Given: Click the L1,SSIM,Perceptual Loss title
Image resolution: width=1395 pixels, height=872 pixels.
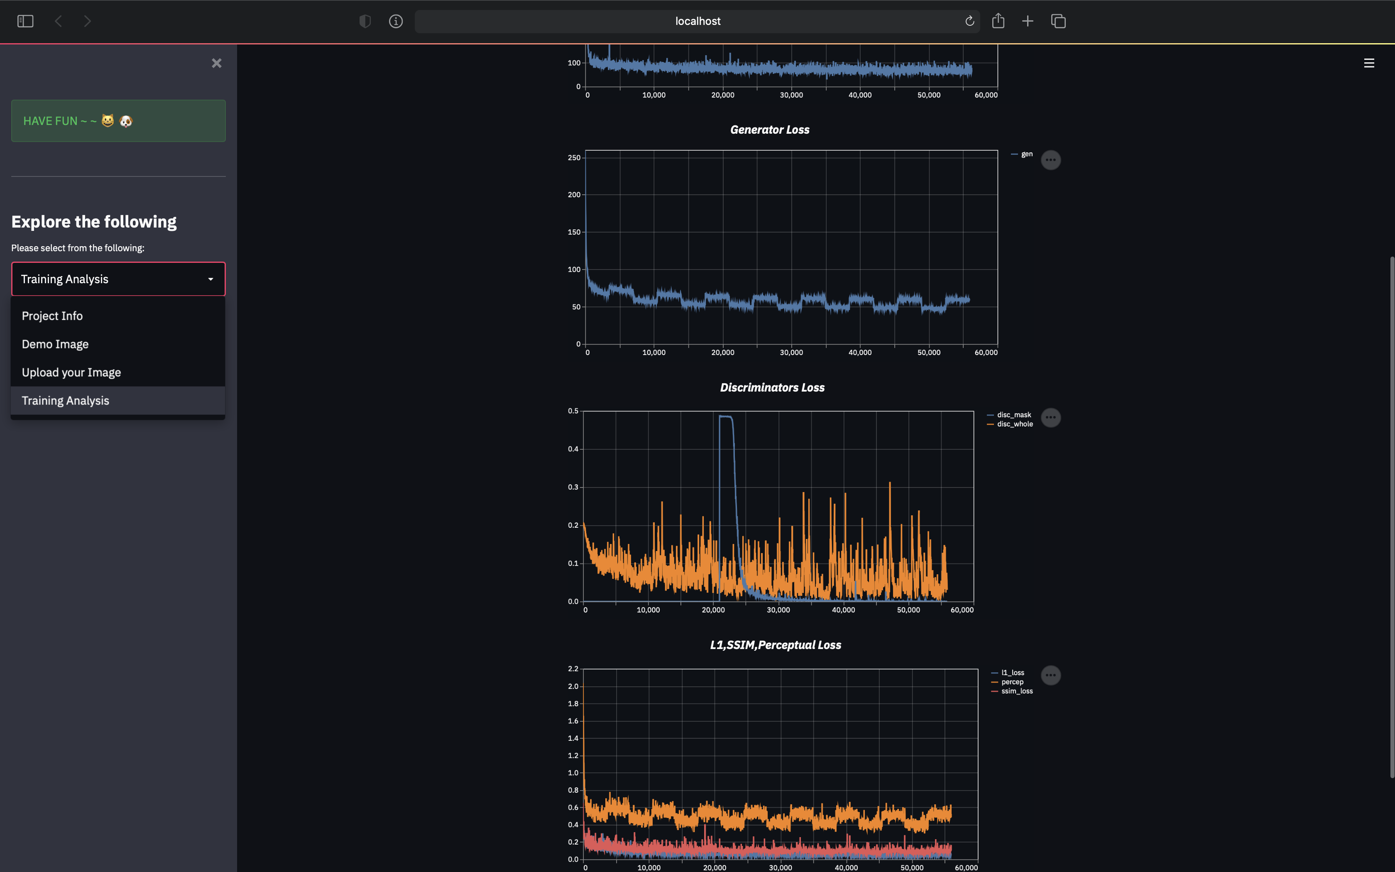Looking at the screenshot, I should point(775,645).
